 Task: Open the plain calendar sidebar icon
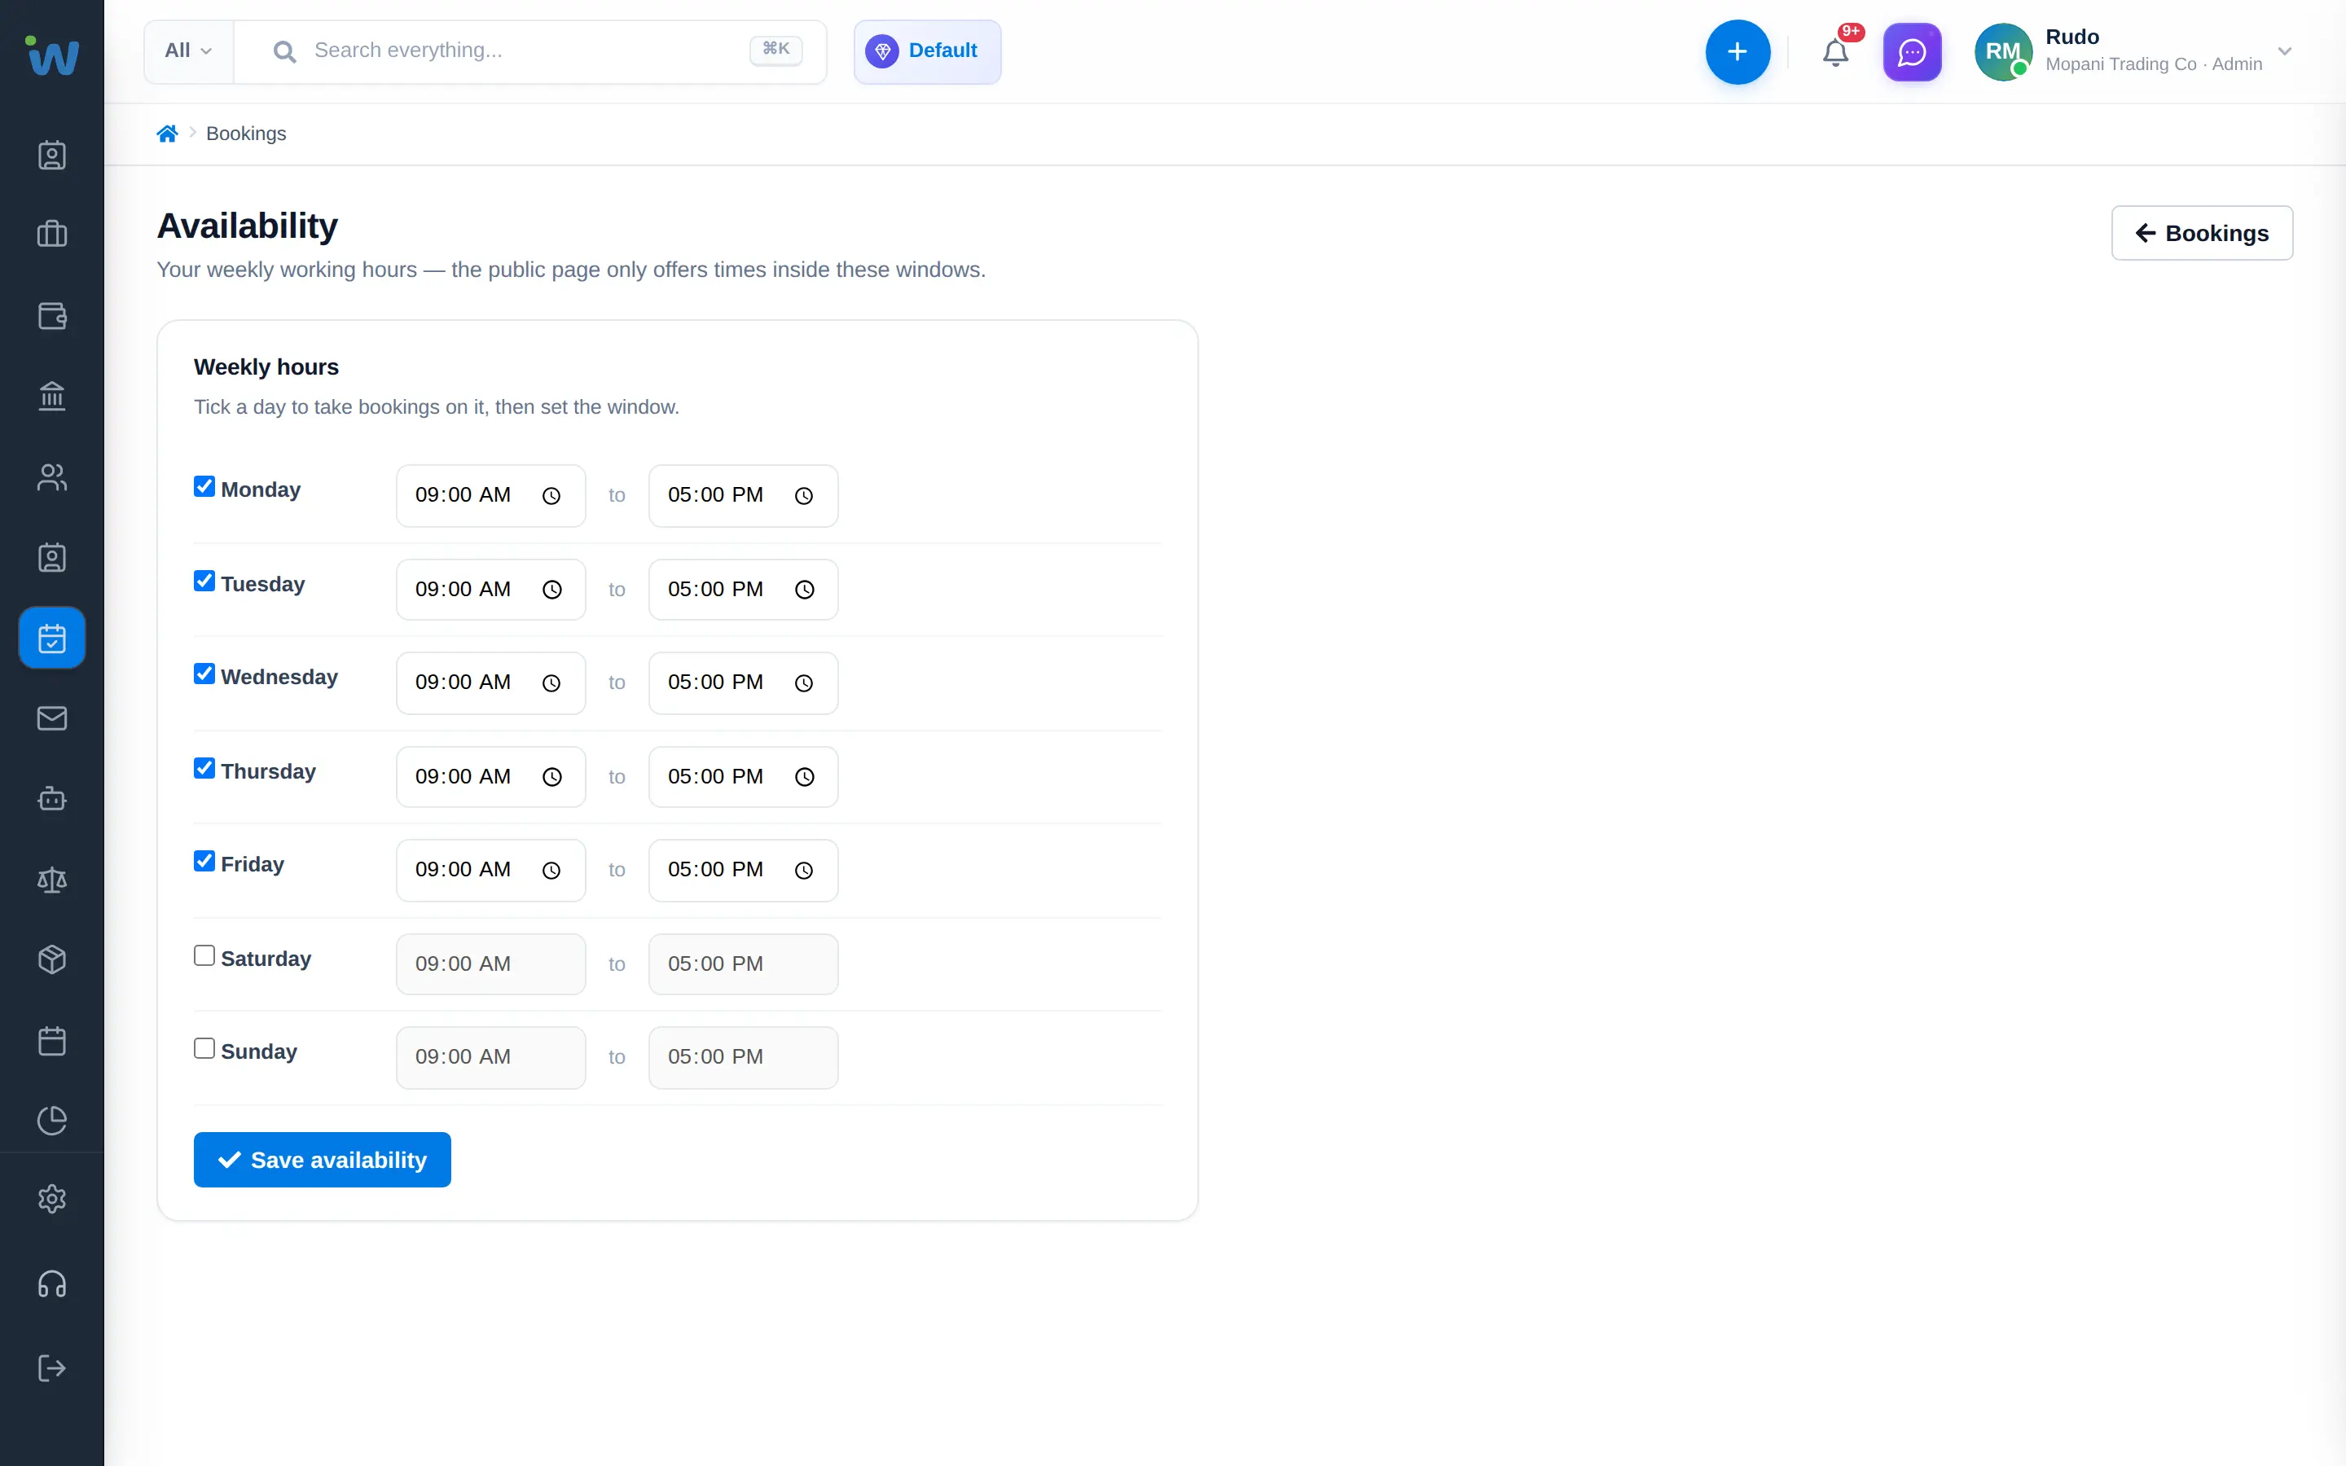[x=52, y=1042]
